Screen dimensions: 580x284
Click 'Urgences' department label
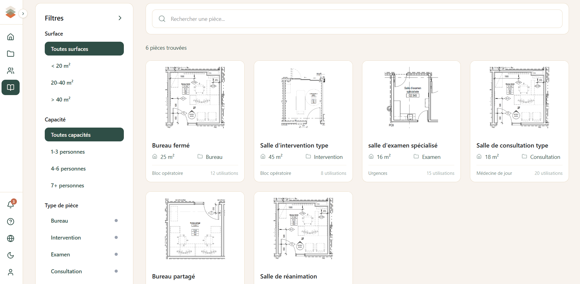[378, 173]
